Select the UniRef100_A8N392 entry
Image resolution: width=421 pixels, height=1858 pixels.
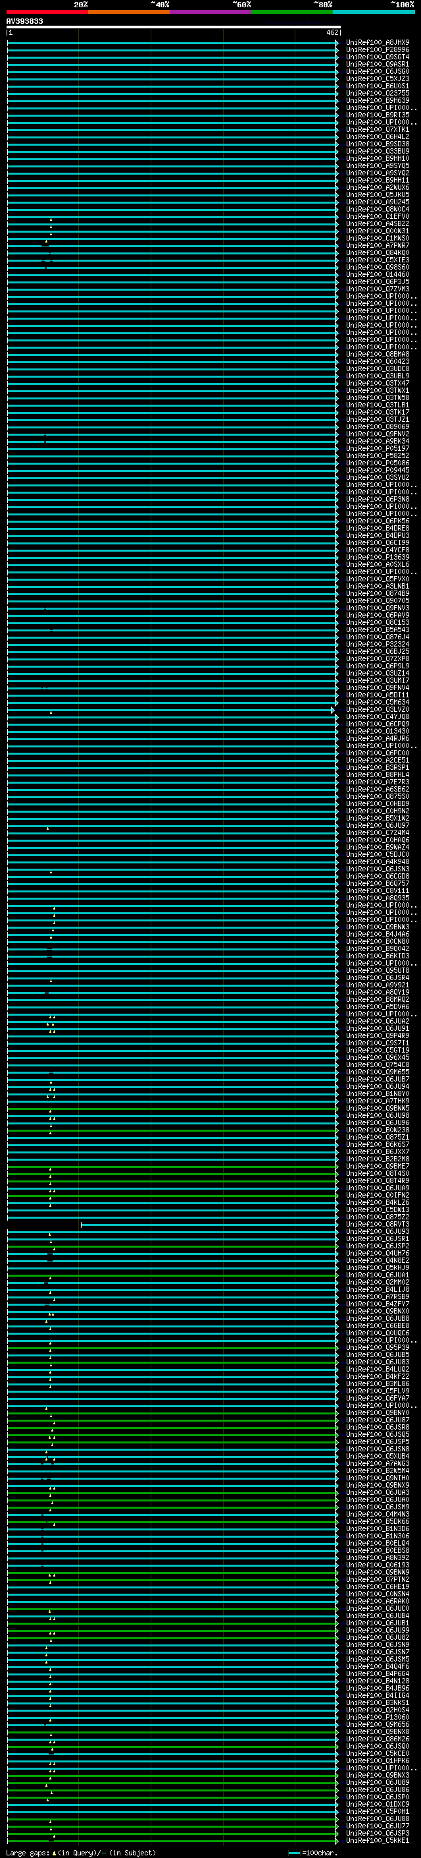click(x=378, y=1558)
